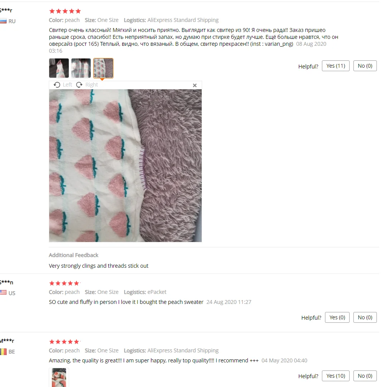
Task: Mark Russian review helpful with Yes (11)
Action: tap(336, 66)
